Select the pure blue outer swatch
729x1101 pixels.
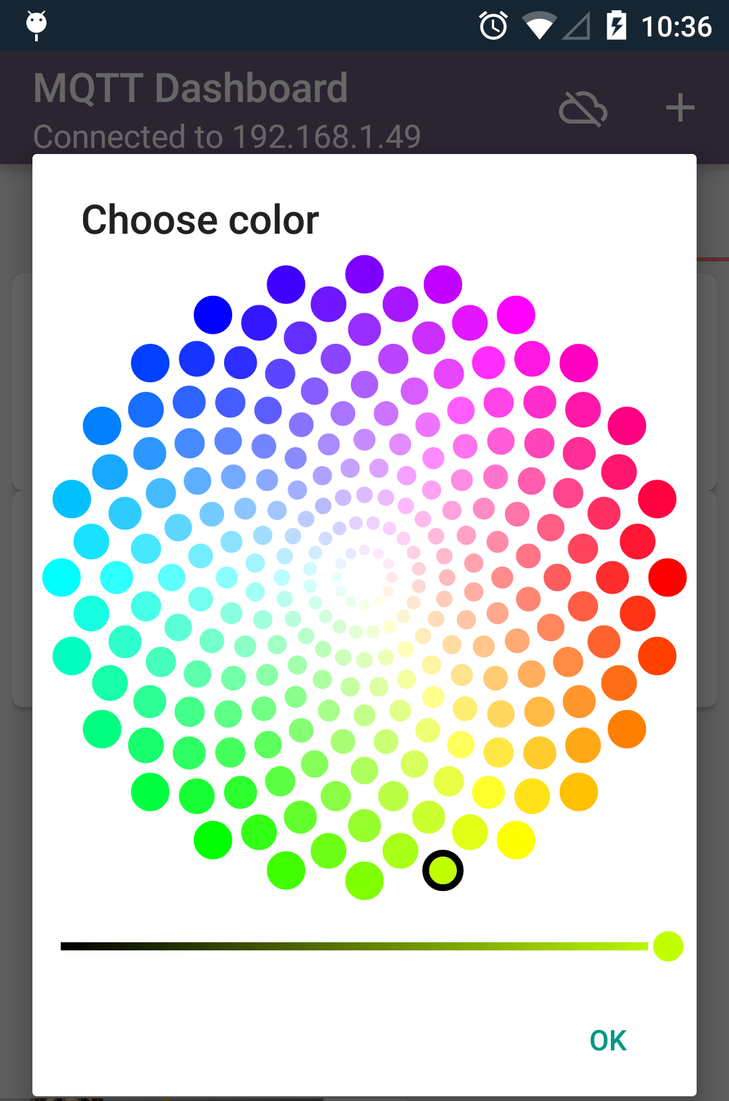click(x=213, y=315)
